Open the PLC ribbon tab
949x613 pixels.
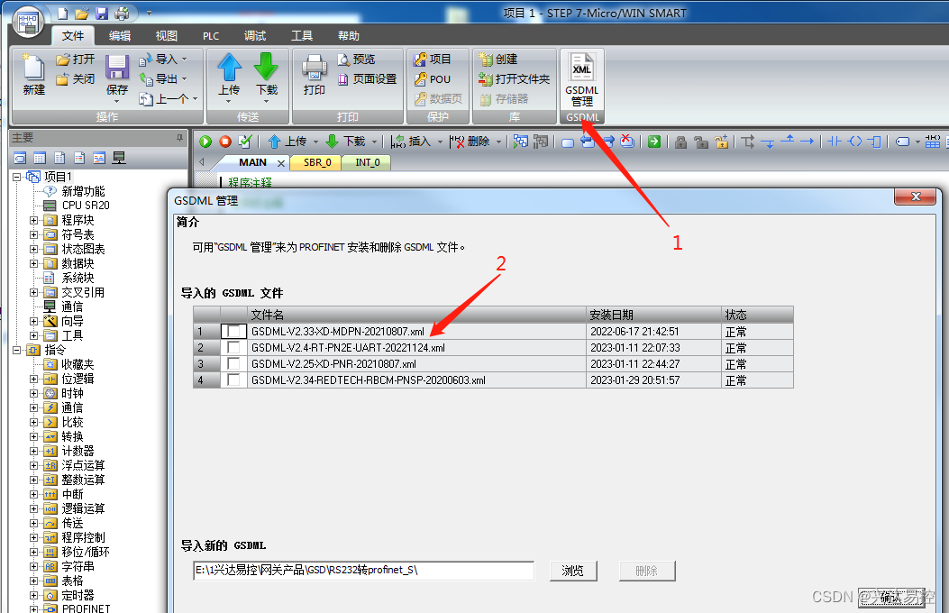(x=211, y=36)
